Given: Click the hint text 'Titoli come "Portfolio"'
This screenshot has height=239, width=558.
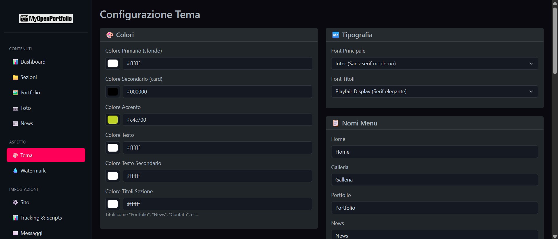Looking at the screenshot, I should point(152,215).
